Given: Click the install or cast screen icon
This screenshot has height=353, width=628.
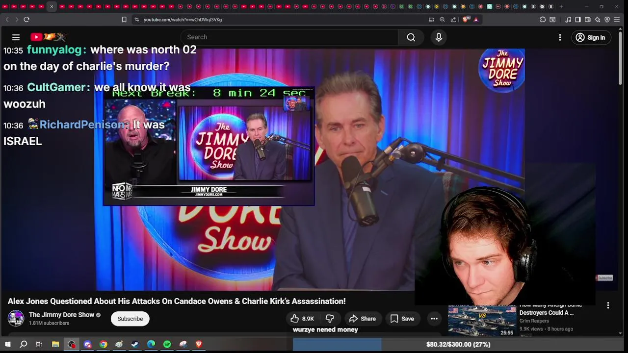Looking at the screenshot, I should pos(431,20).
